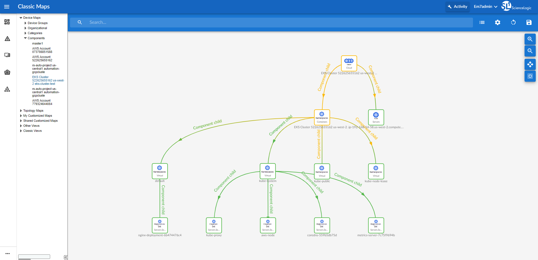This screenshot has height=260, width=538.
Task: Toggle the select-area tool button
Action: click(x=530, y=76)
